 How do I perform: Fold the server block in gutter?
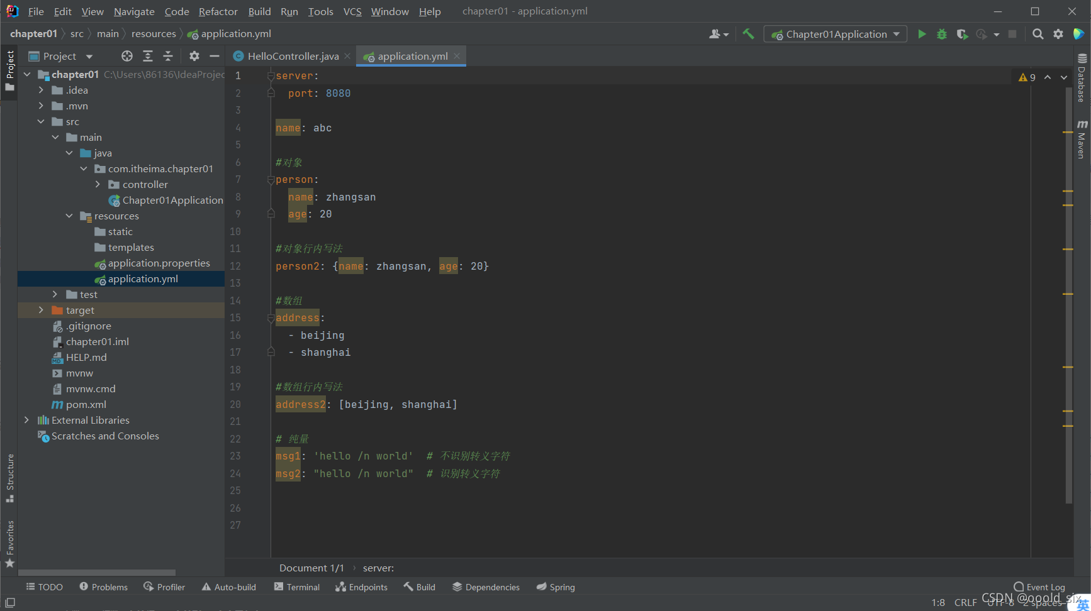click(271, 76)
